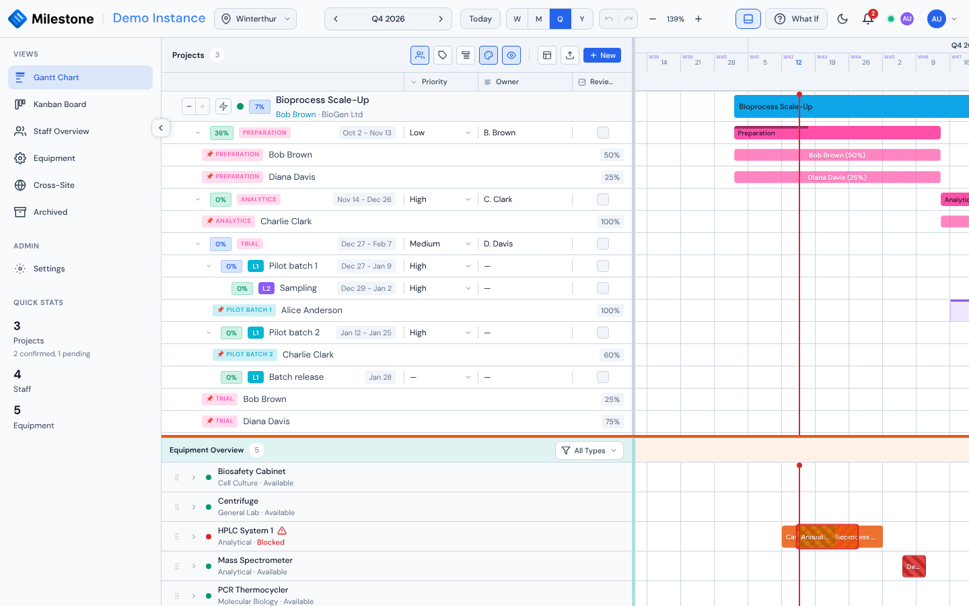Open priority dropdown for Batch release row
Viewport: 969px width, 606px height.
(440, 377)
